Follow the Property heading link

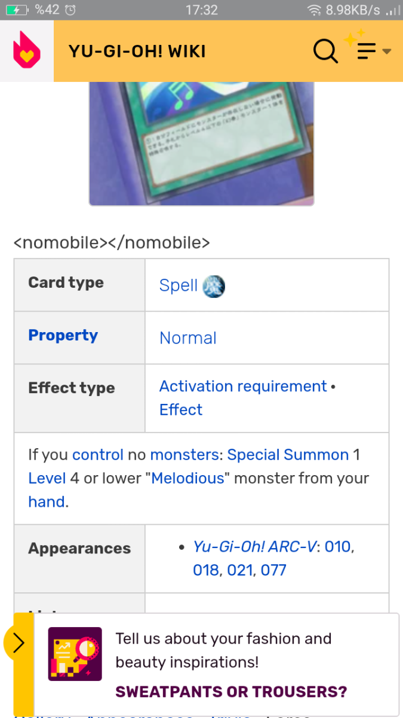(x=63, y=336)
